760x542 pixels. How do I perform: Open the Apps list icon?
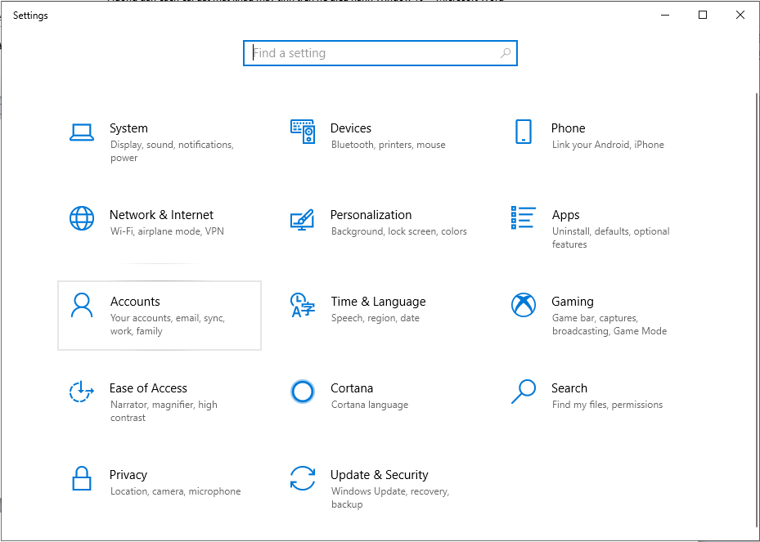tap(524, 217)
